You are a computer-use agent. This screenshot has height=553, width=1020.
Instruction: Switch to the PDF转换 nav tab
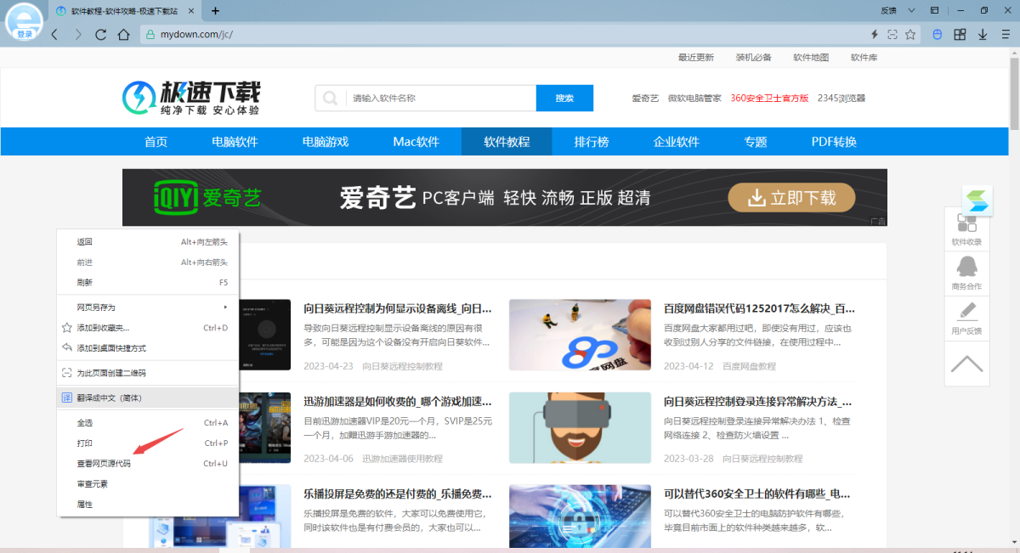(x=834, y=142)
